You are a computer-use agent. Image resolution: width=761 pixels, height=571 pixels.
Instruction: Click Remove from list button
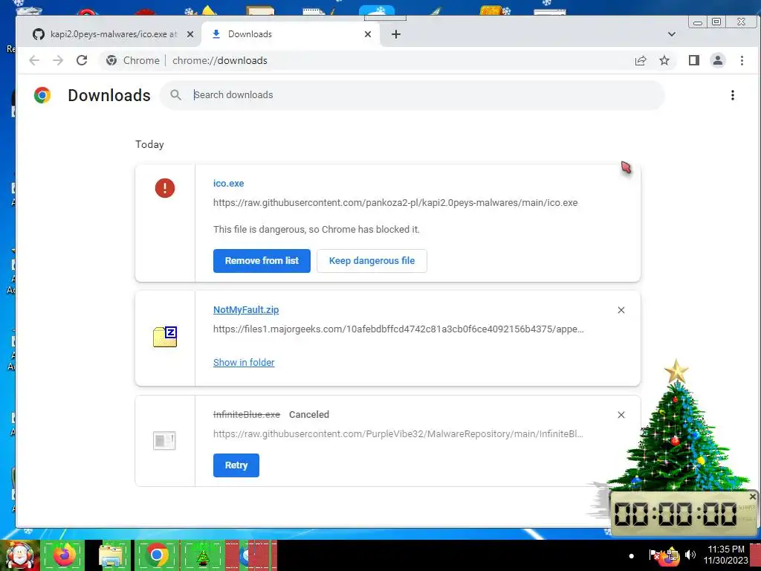point(262,261)
